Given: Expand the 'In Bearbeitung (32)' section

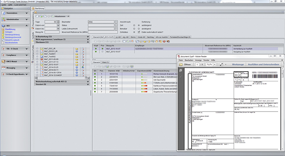Looking at the screenshot, I should (x=62, y=37).
